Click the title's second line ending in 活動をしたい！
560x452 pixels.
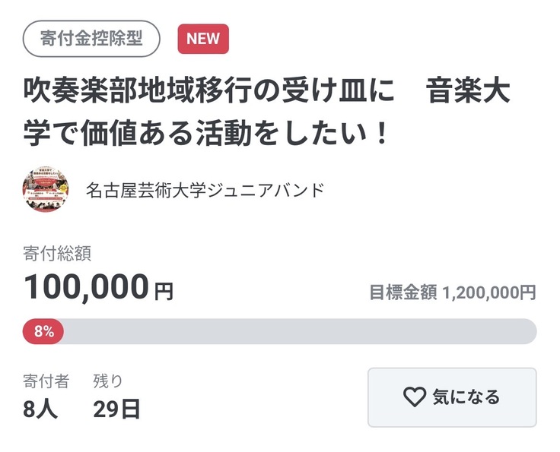click(x=207, y=134)
